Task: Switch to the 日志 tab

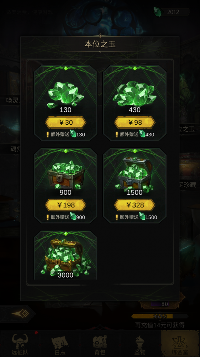Action: click(x=60, y=345)
